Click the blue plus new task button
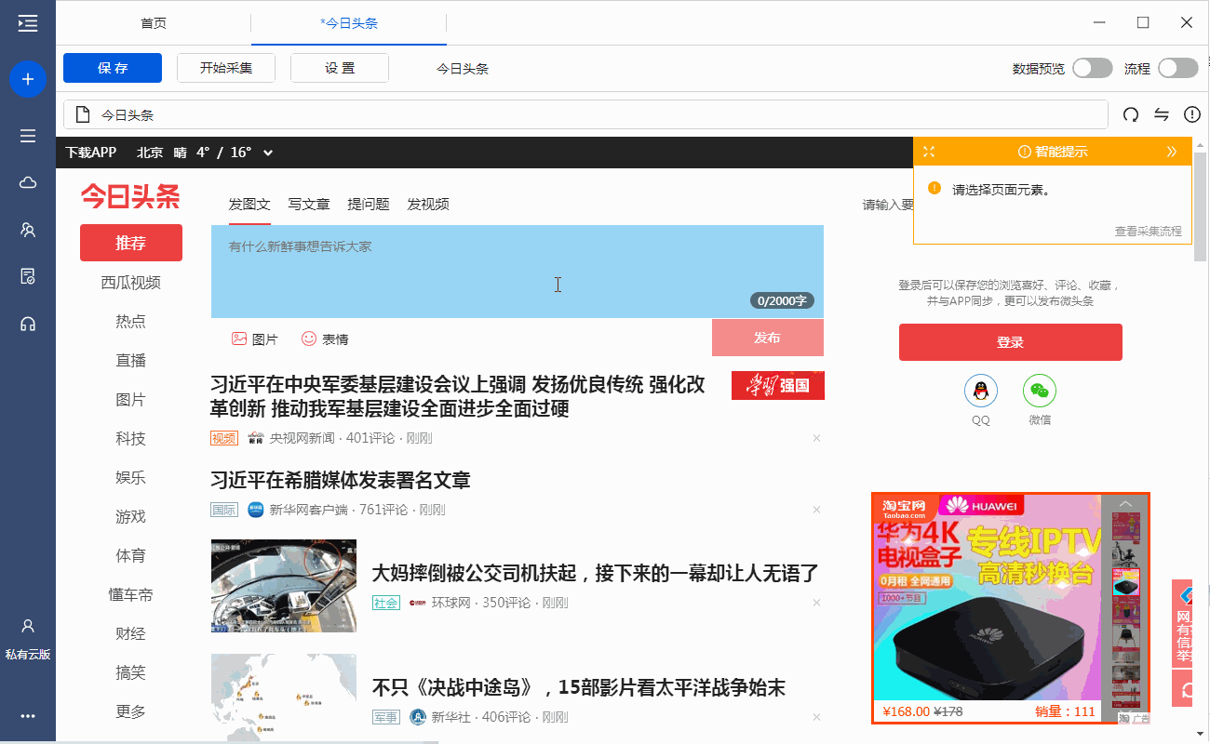The width and height of the screenshot is (1210, 744). (x=28, y=79)
